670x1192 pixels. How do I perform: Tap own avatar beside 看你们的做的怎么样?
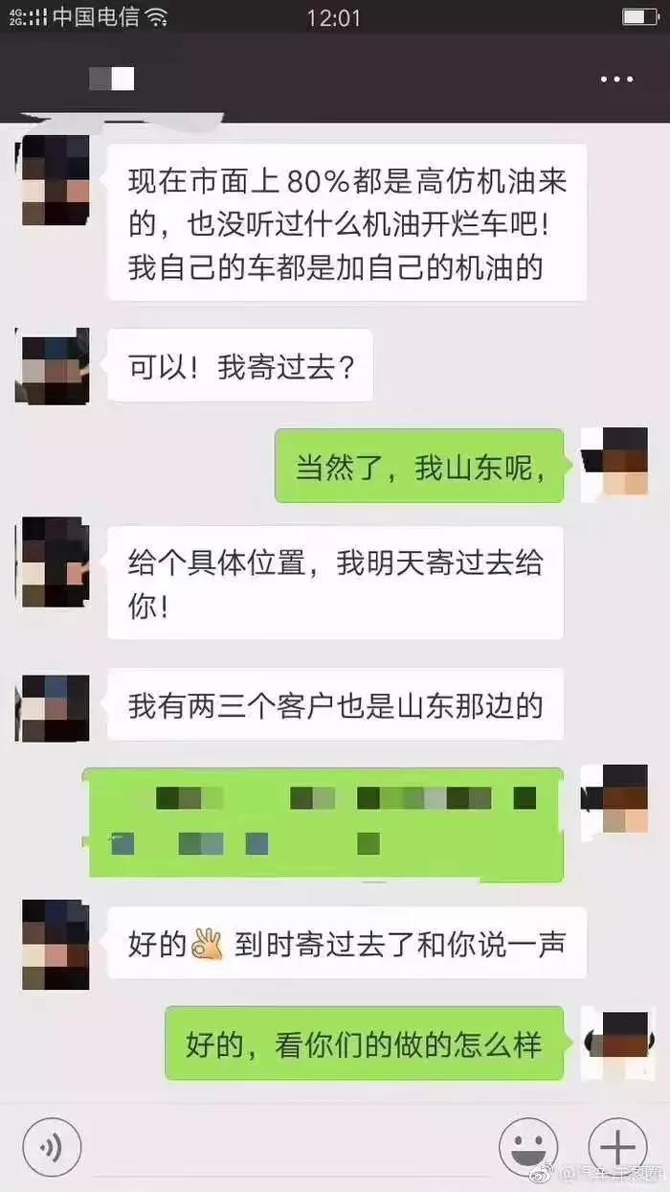click(615, 1043)
